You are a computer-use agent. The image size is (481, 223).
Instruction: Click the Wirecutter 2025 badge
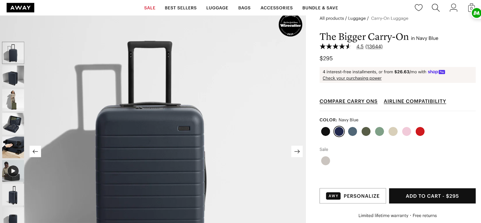[290, 25]
